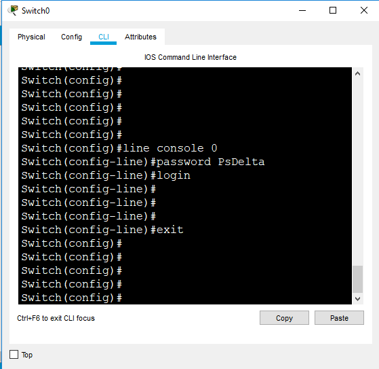This screenshot has width=379, height=369.
Task: Click the 'password PsDelta' line in terminal
Action: (x=143, y=162)
